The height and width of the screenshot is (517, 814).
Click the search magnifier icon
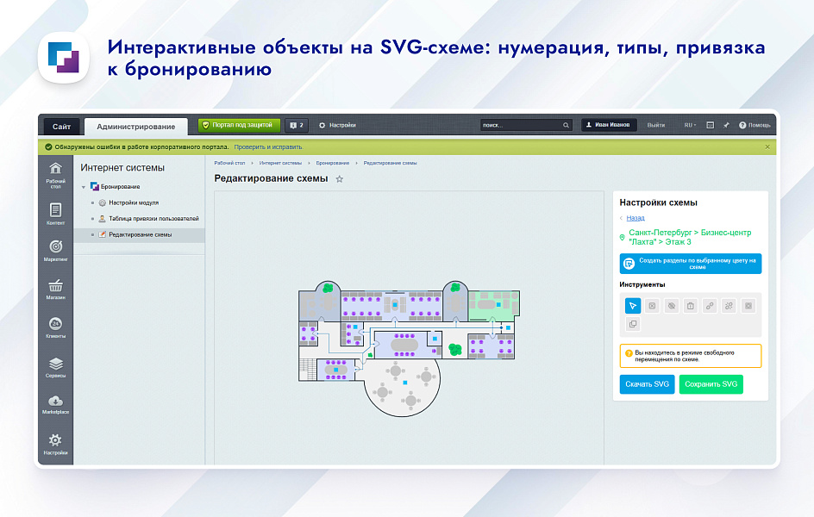[566, 125]
